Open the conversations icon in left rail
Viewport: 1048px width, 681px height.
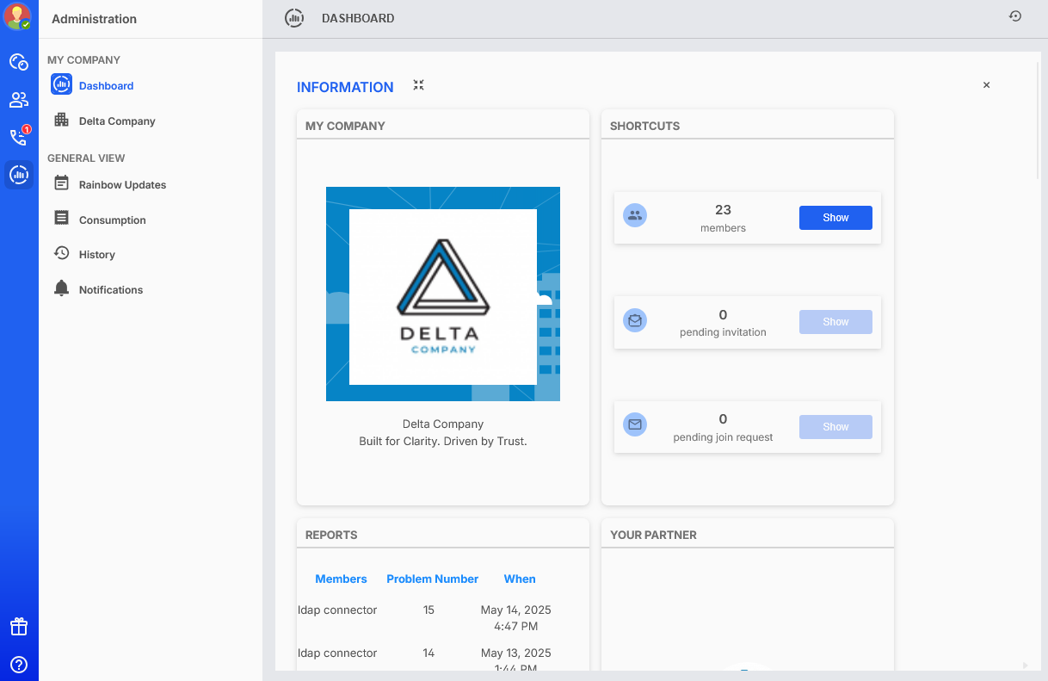(x=18, y=62)
